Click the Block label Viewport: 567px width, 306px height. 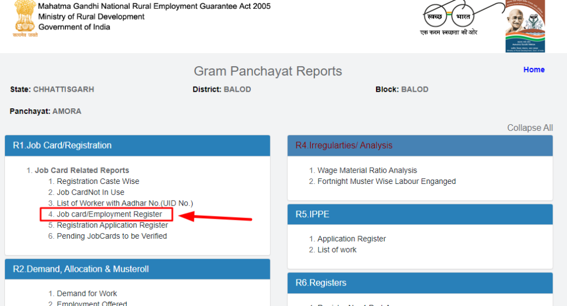pyautogui.click(x=387, y=89)
